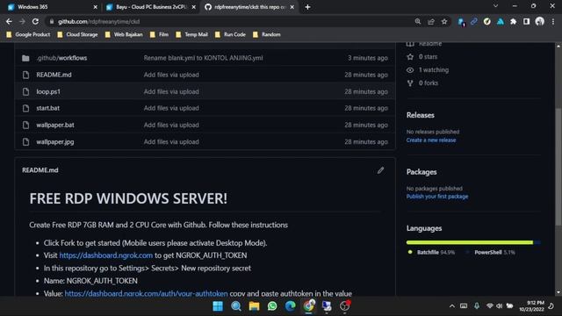Open the loop.ps1 file
The image size is (562, 316).
(x=48, y=91)
